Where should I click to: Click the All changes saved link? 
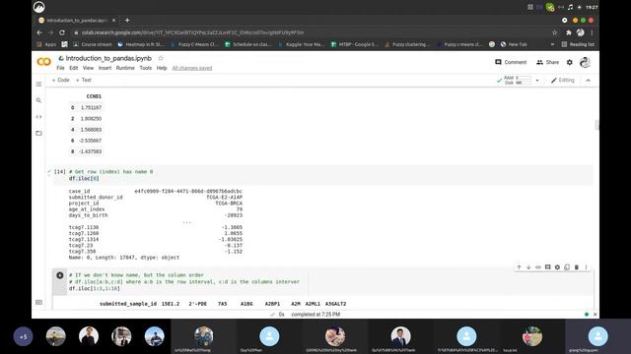(192, 68)
